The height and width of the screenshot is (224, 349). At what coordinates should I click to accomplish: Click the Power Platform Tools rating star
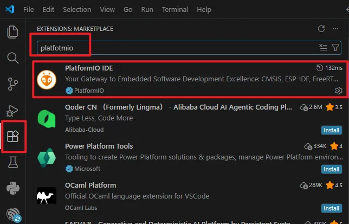334,146
